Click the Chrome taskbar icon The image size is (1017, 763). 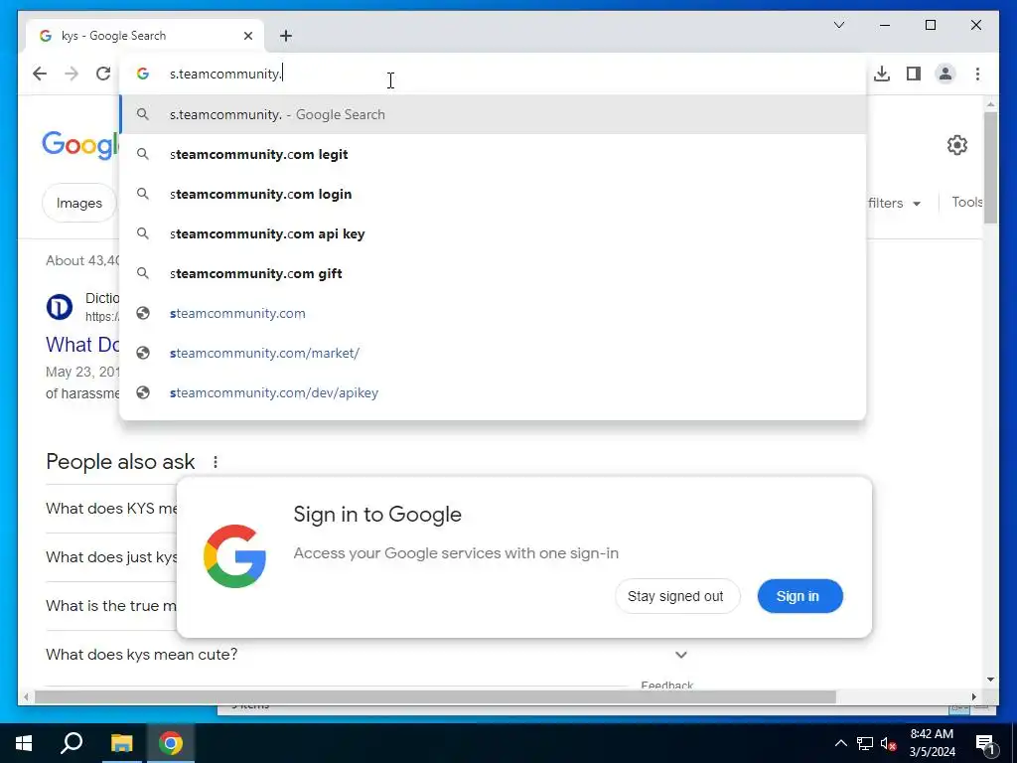pos(171,743)
